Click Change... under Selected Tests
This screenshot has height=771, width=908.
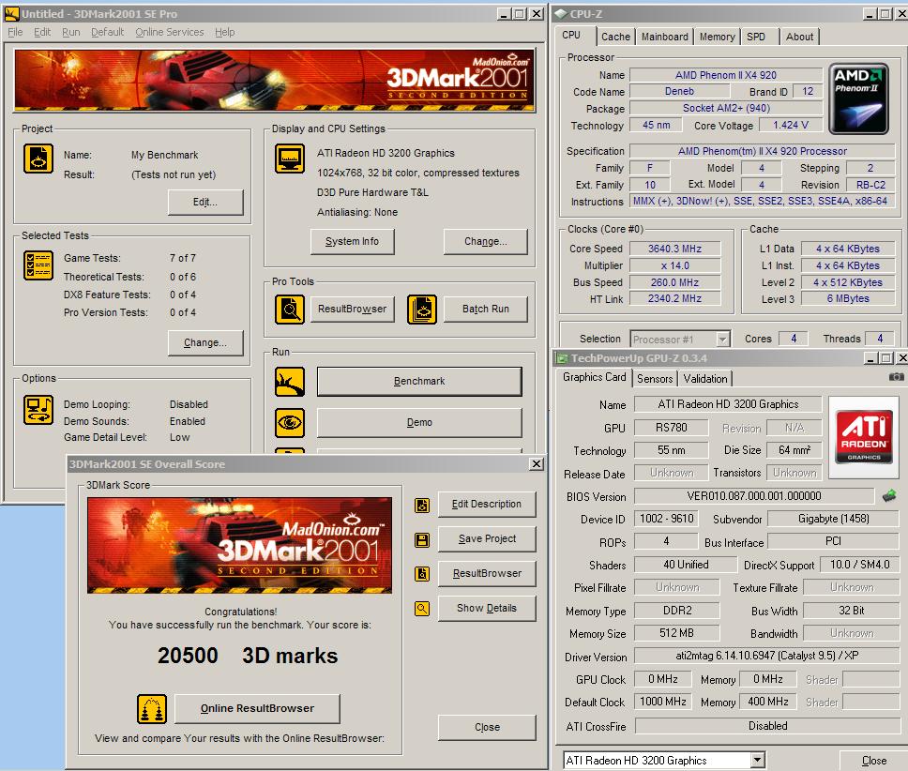tap(205, 342)
